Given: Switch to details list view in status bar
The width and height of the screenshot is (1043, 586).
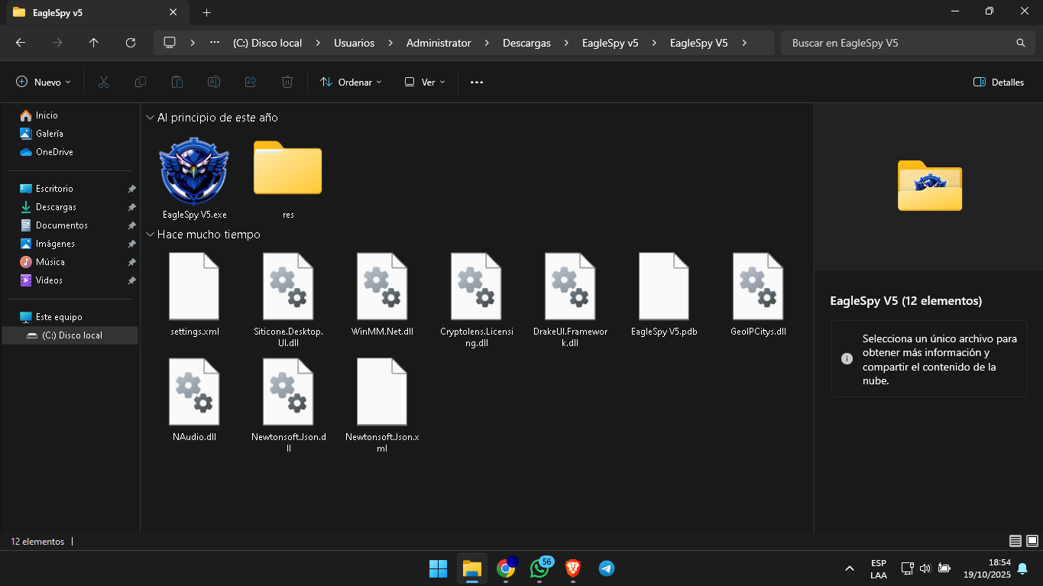Looking at the screenshot, I should click(1015, 541).
